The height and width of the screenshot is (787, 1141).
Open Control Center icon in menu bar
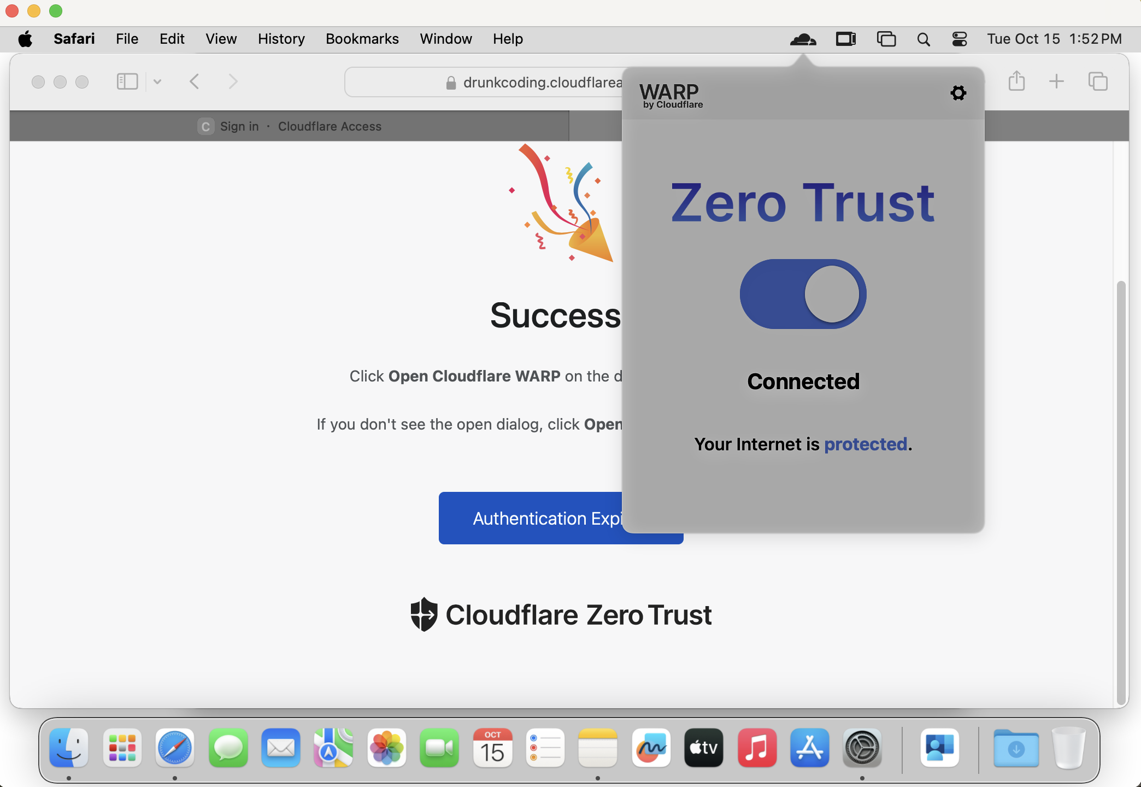960,39
